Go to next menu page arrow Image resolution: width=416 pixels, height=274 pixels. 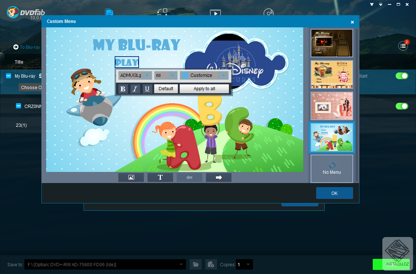click(219, 177)
